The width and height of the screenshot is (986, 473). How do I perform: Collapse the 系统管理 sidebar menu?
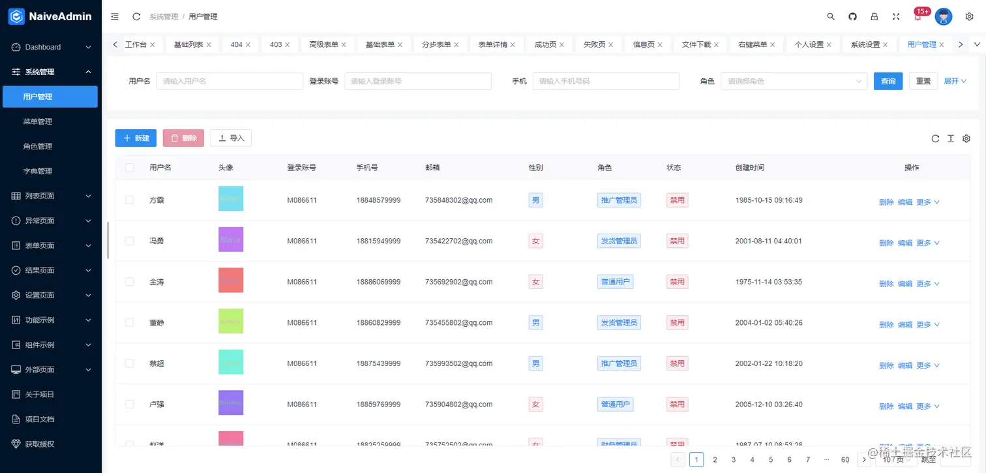[x=51, y=72]
